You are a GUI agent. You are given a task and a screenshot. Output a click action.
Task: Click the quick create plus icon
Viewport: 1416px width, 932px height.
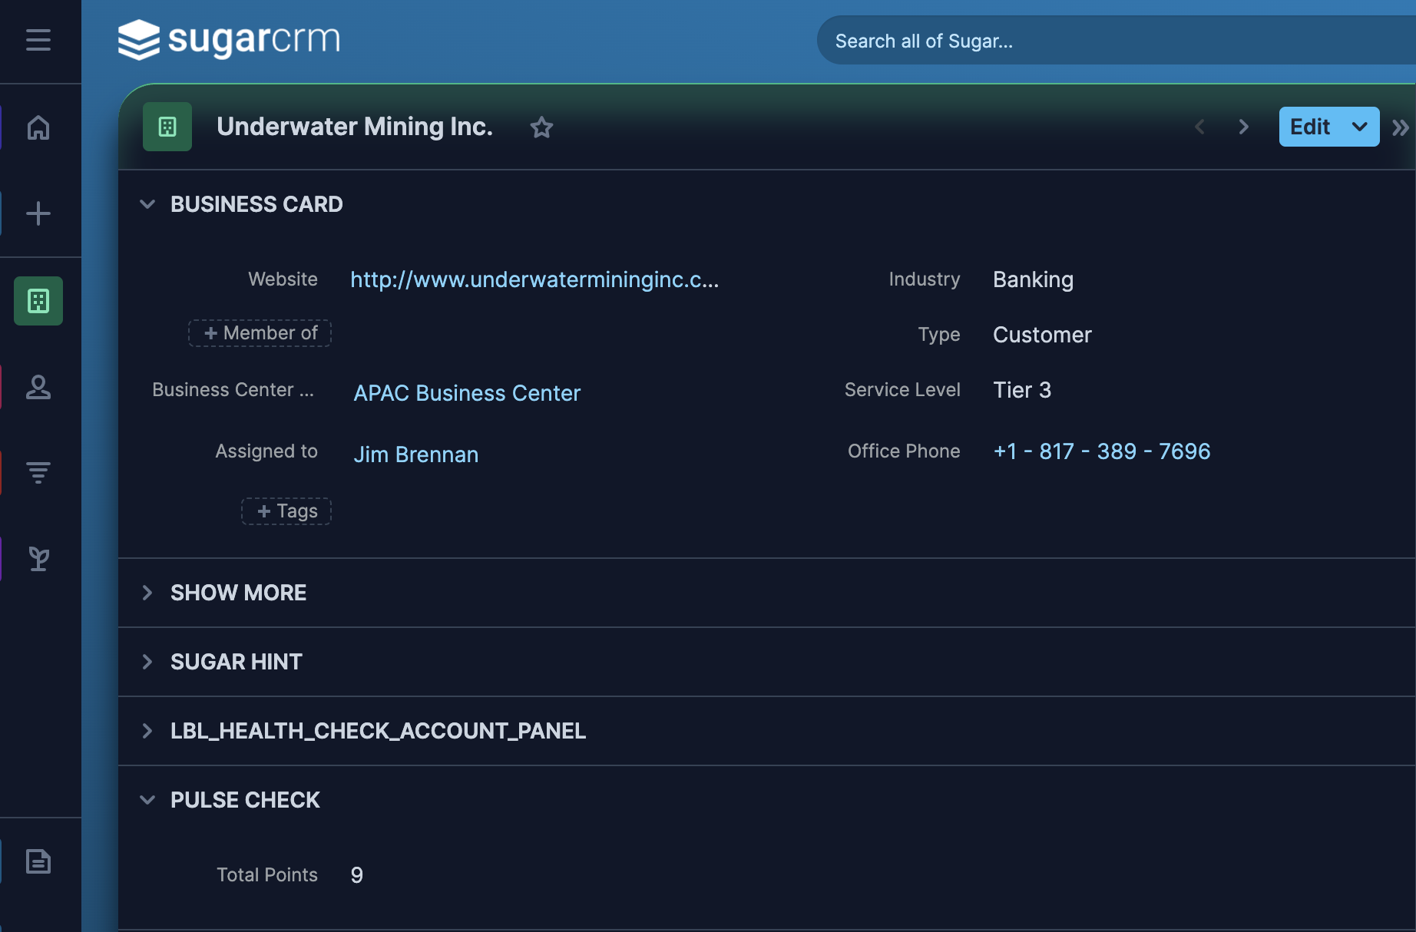coord(38,213)
